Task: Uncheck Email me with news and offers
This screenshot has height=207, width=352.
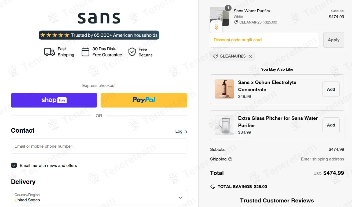Action: [14, 165]
